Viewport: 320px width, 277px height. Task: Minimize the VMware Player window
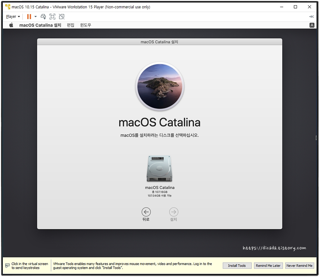(282, 7)
